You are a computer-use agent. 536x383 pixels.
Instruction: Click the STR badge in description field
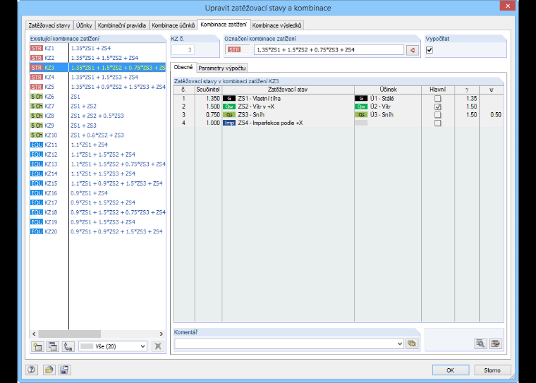(x=234, y=50)
